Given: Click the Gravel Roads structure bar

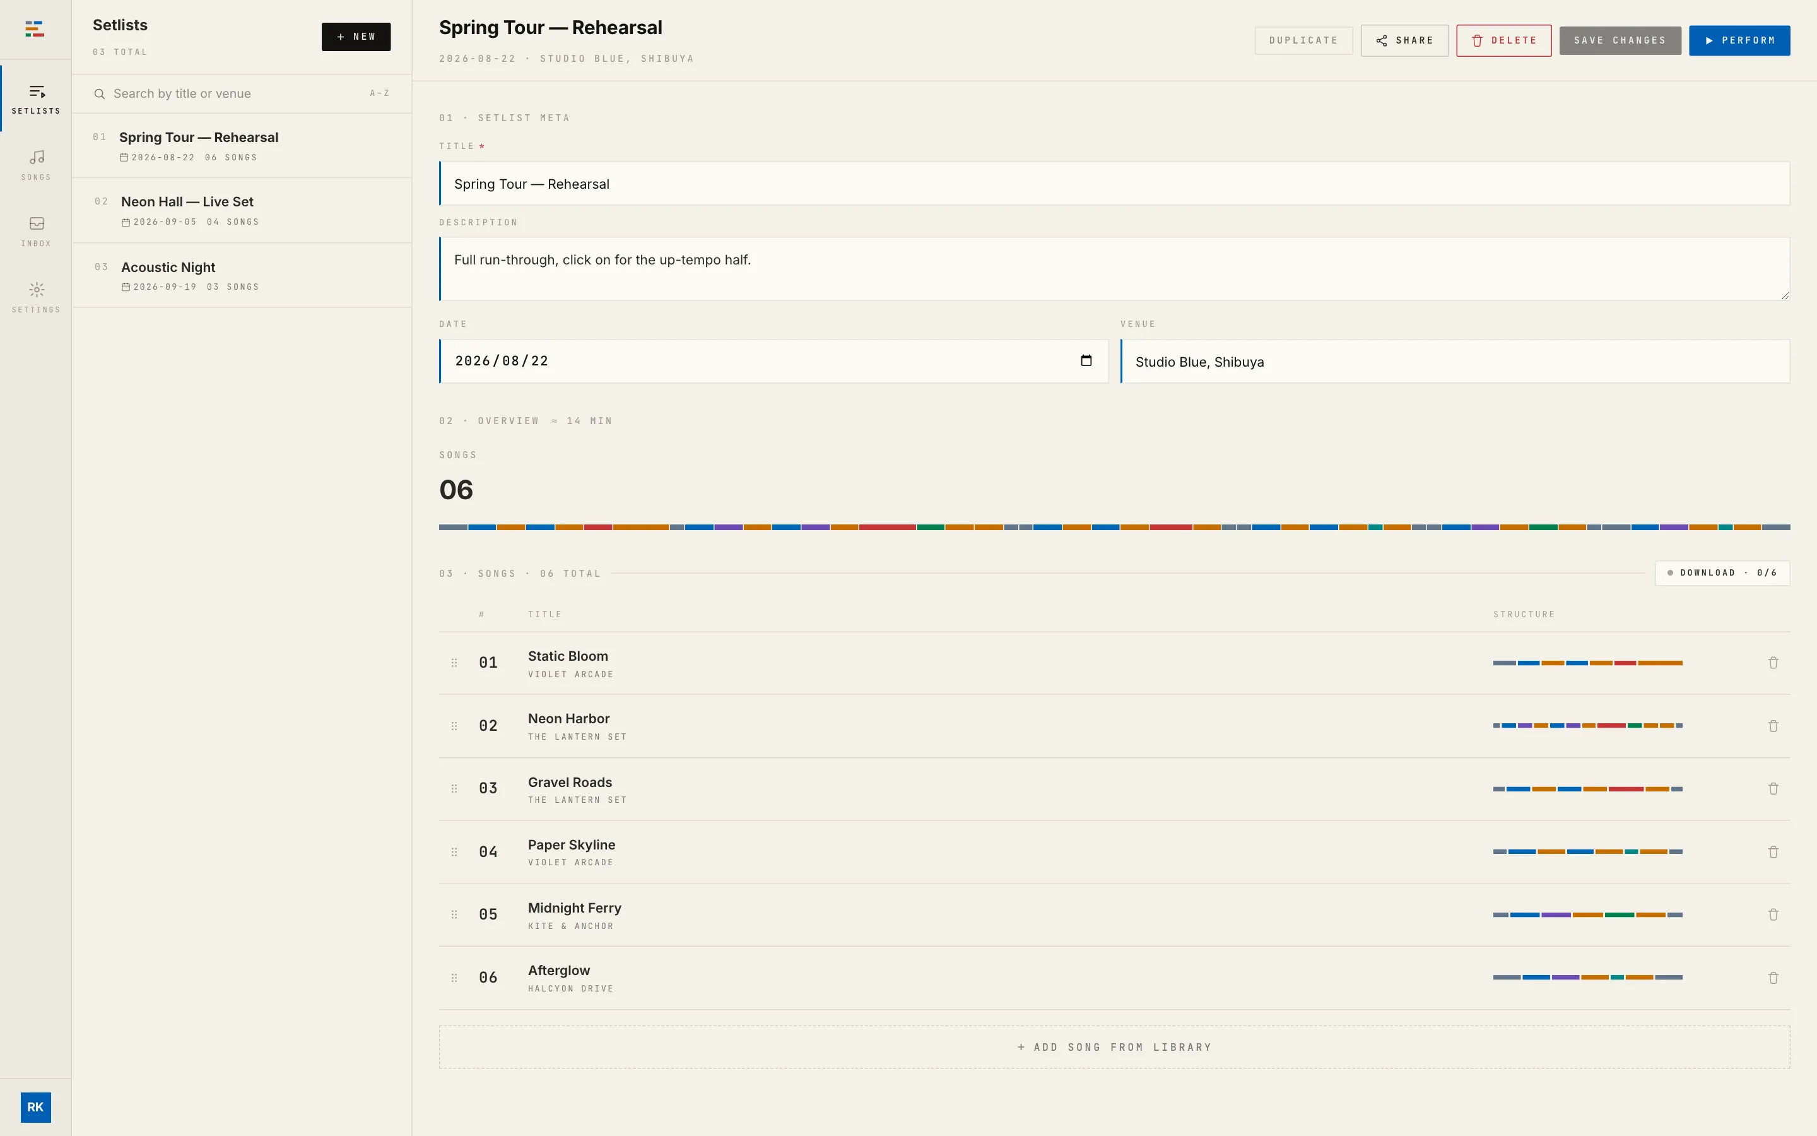Looking at the screenshot, I should pyautogui.click(x=1587, y=789).
